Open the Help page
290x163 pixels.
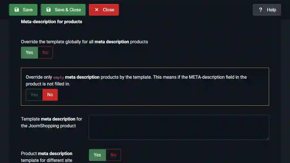coord(267,10)
